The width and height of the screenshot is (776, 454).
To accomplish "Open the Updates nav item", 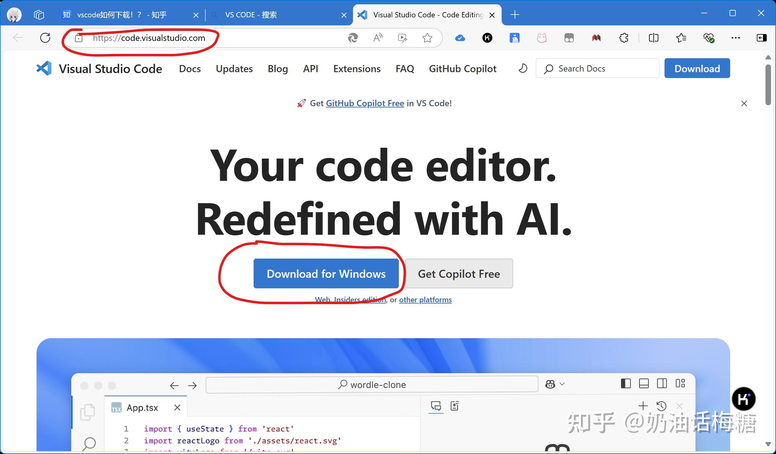I will (x=234, y=69).
